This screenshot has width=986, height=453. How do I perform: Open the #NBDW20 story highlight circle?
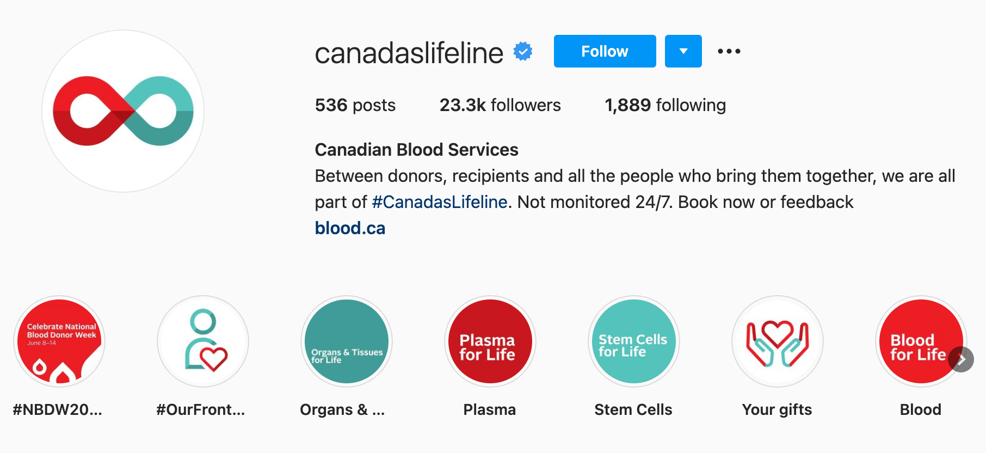click(59, 341)
